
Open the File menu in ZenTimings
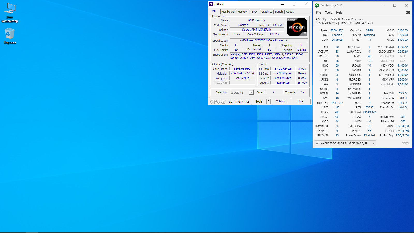point(319,13)
